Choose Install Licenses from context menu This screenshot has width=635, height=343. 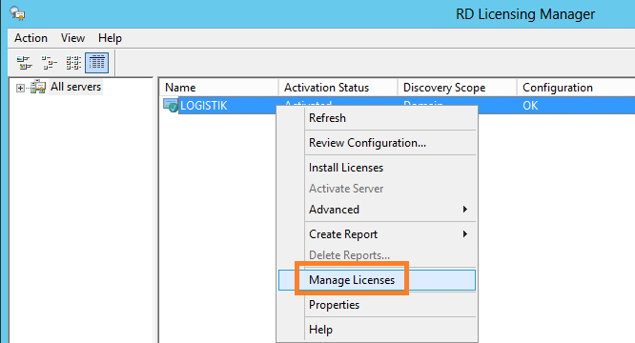(x=377, y=168)
